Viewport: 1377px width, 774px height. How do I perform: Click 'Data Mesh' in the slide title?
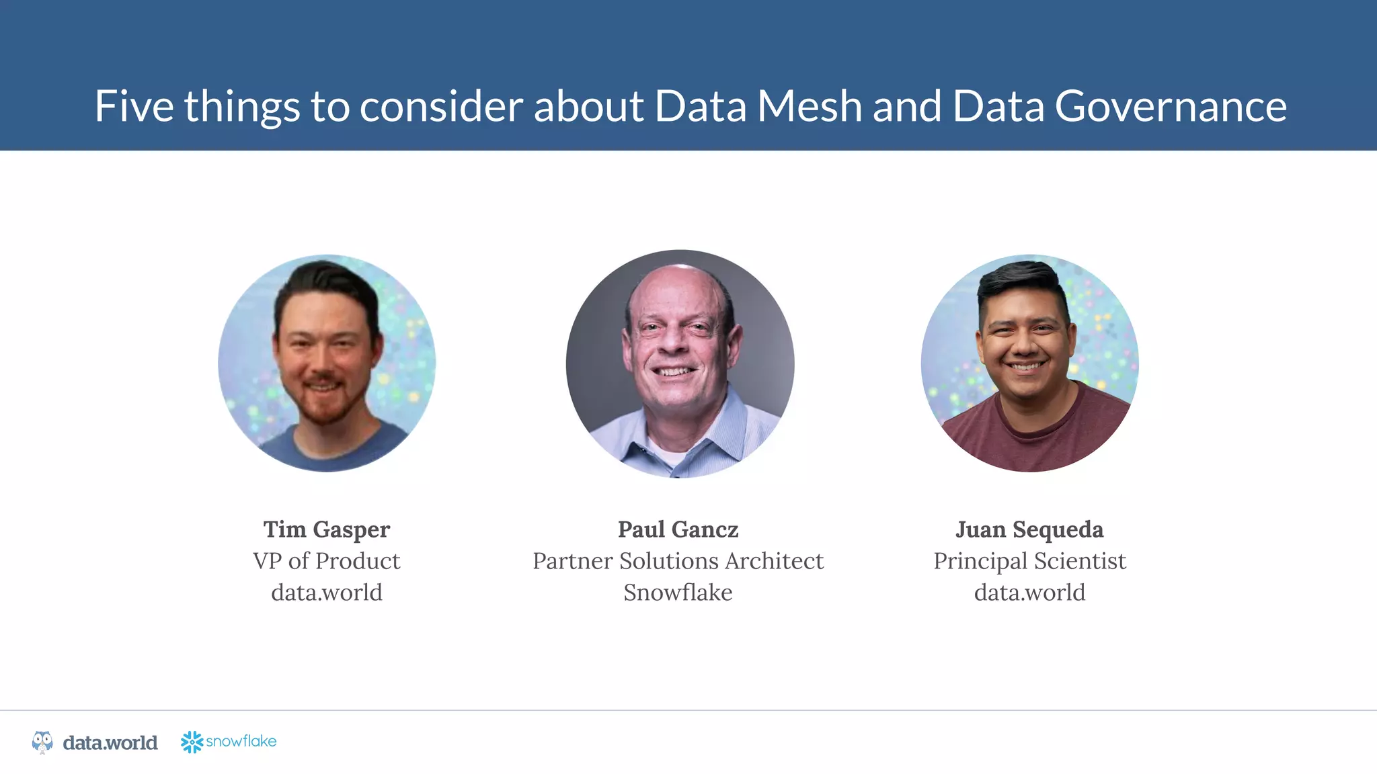(758, 106)
